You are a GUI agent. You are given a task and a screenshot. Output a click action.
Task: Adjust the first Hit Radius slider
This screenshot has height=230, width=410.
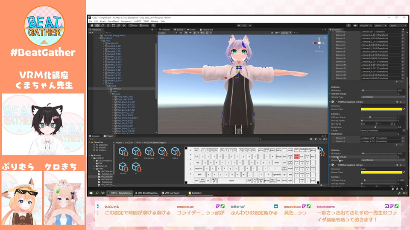pos(379,90)
